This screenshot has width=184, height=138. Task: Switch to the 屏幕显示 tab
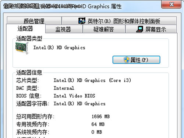[x=151, y=29]
